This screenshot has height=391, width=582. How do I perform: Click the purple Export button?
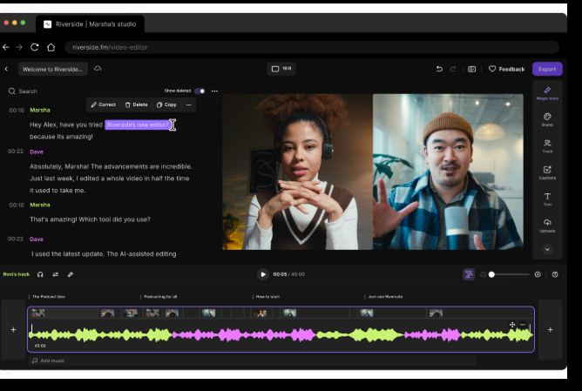click(547, 69)
